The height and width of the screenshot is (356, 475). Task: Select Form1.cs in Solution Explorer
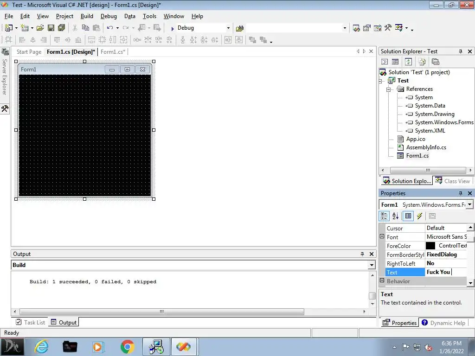[x=417, y=156]
